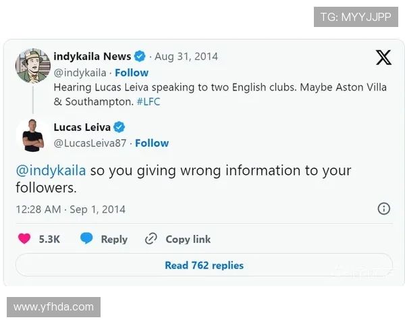
Task: Open the #LFC hashtag
Action: point(148,102)
